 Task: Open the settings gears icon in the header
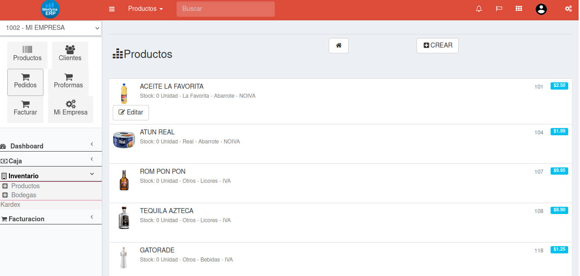tap(568, 9)
